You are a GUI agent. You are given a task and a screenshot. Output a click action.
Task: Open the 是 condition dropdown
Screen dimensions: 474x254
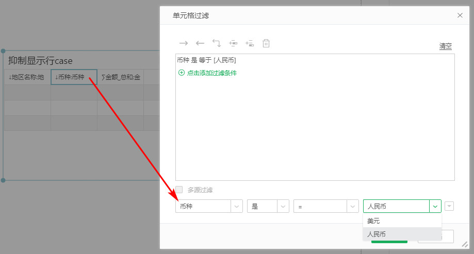tap(283, 206)
